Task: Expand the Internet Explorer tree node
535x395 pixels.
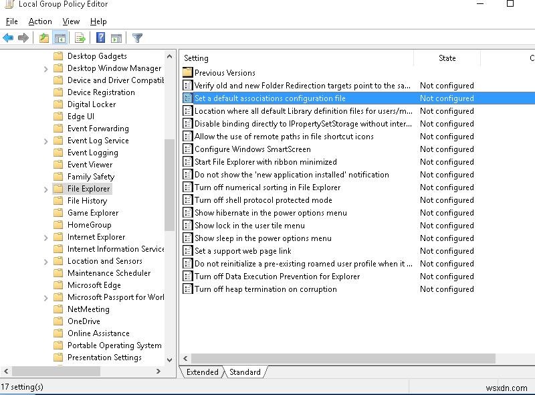Action: (x=46, y=237)
